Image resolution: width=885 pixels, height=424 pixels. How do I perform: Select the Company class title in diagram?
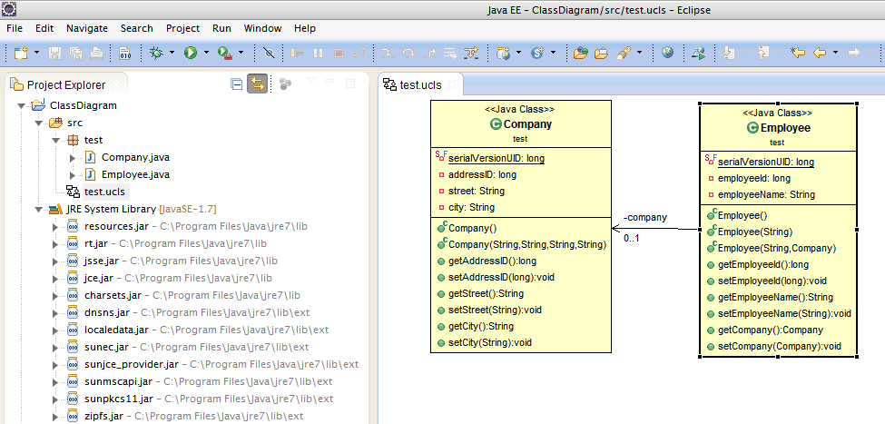pos(526,124)
